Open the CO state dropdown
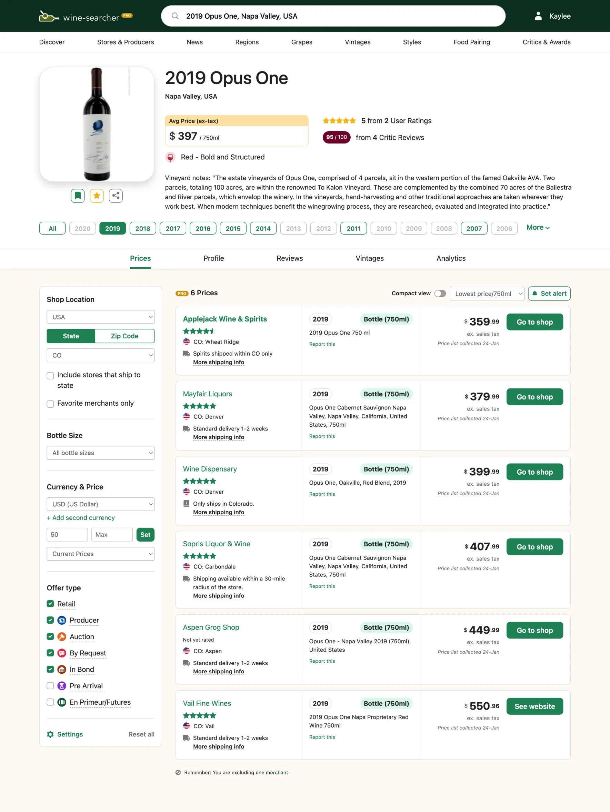The height and width of the screenshot is (812, 610). click(101, 355)
